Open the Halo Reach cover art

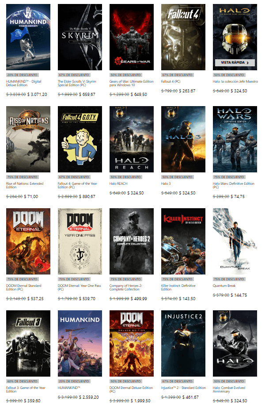(132, 139)
